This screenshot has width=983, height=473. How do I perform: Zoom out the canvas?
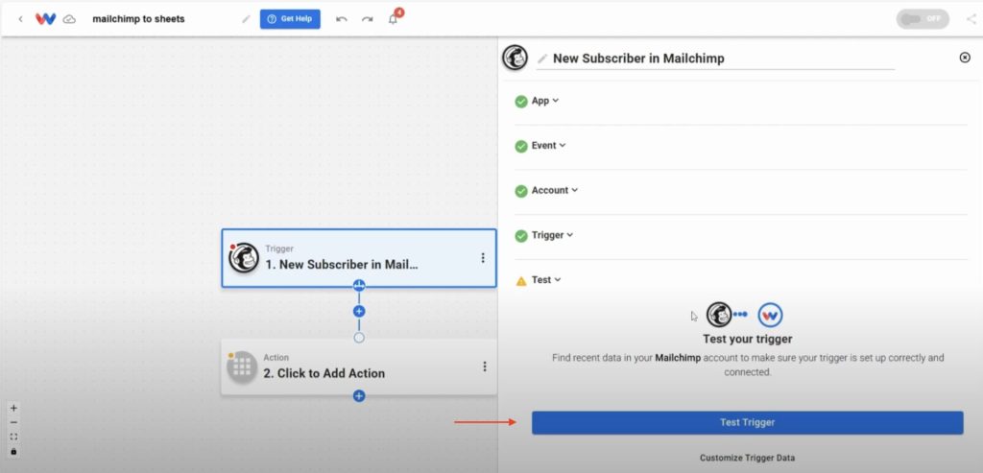click(x=13, y=422)
